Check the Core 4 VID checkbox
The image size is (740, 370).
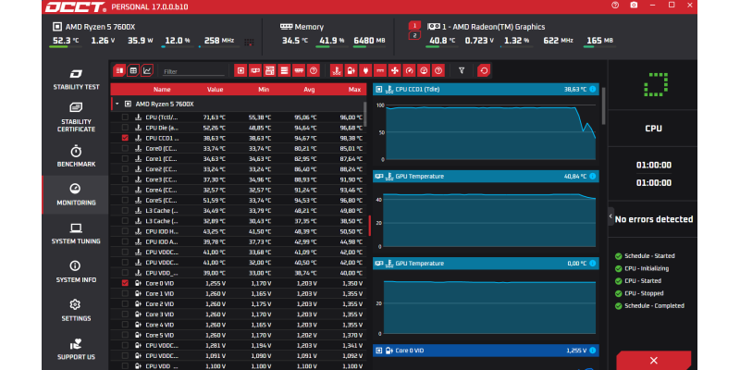[x=125, y=325]
